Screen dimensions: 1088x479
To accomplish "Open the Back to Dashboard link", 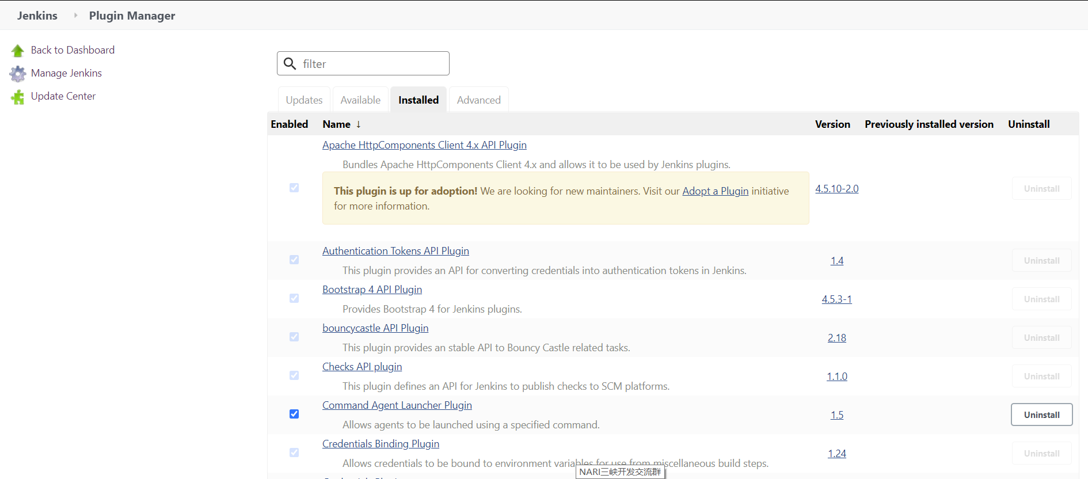I will point(73,50).
